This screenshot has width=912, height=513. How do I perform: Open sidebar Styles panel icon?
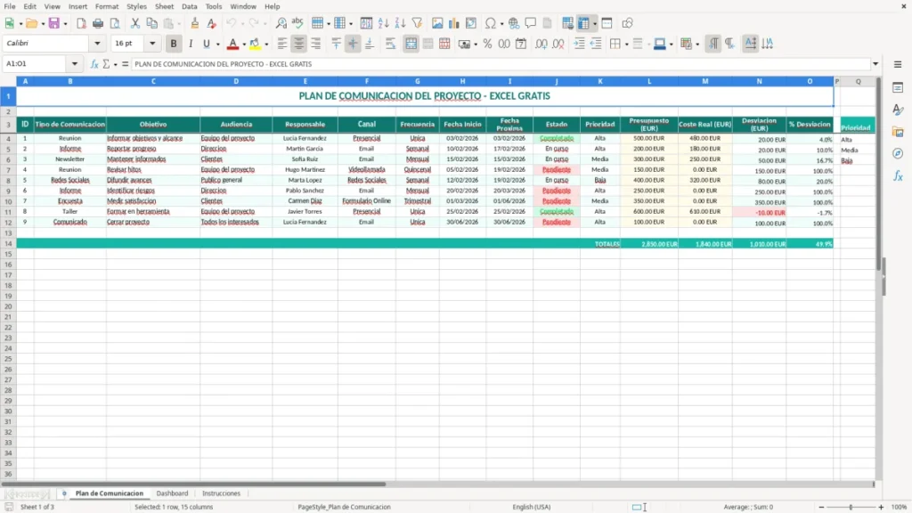click(x=898, y=110)
